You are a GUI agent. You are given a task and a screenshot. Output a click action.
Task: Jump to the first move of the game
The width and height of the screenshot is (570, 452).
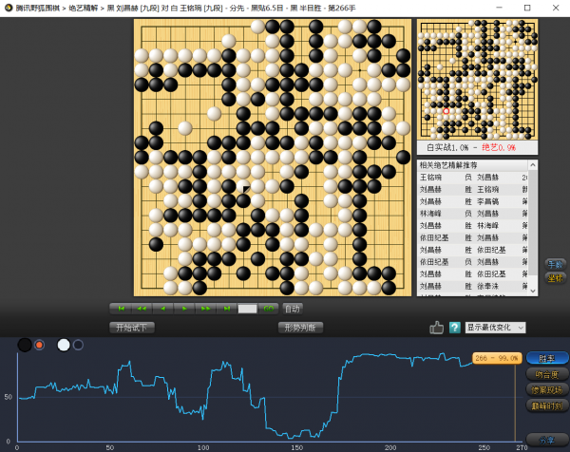pyautogui.click(x=120, y=309)
